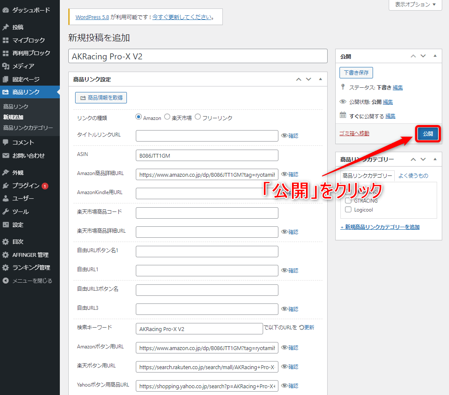The image size is (449, 395).
Task: Click the calendar icon beside すぐに公開する
Action: coord(343,115)
